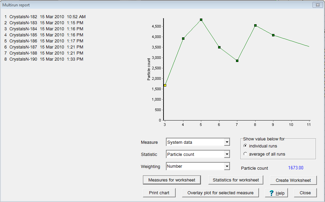This screenshot has height=202, width=325.
Task: Click the Help question mark button
Action: point(276,193)
